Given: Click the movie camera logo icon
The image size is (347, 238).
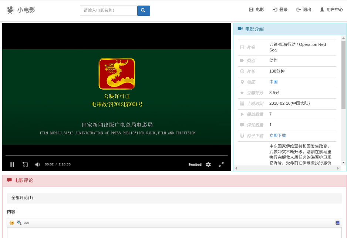Looking at the screenshot, I should point(10,10).
